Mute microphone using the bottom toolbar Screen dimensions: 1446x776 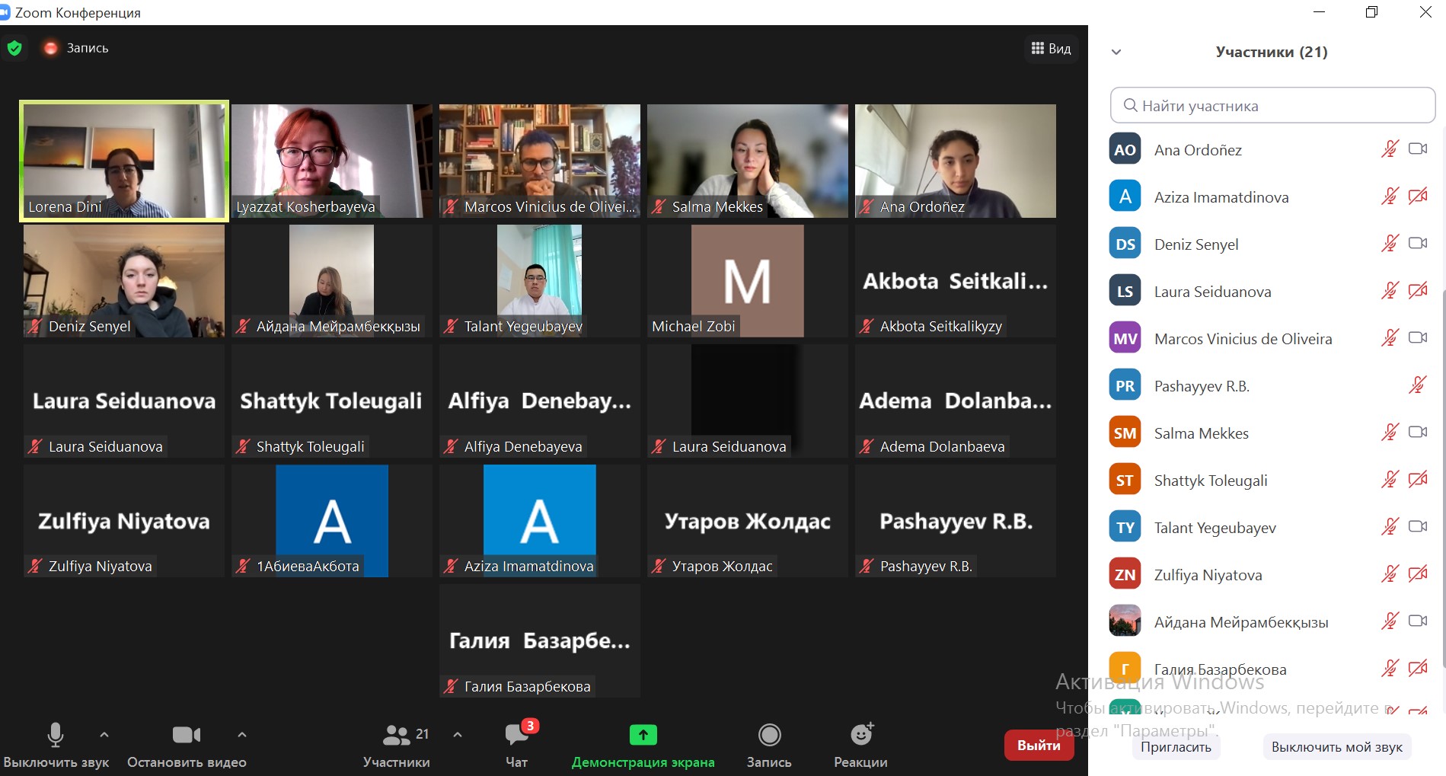[56, 735]
